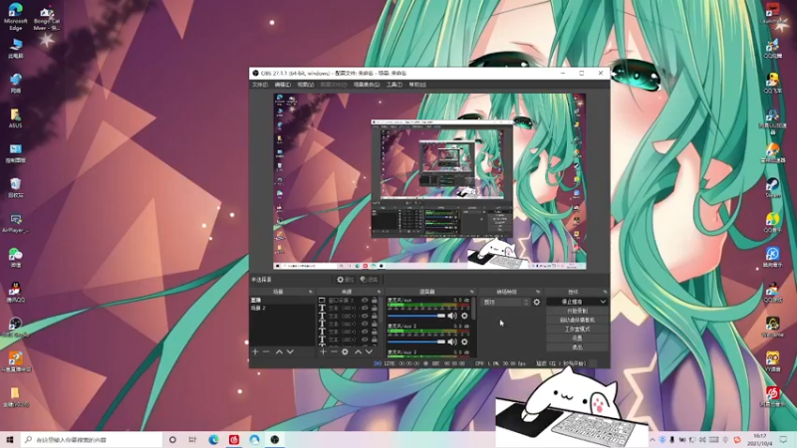This screenshot has height=448, width=797.
Task: Select 窗口采集 2 source row
Action: (348, 301)
